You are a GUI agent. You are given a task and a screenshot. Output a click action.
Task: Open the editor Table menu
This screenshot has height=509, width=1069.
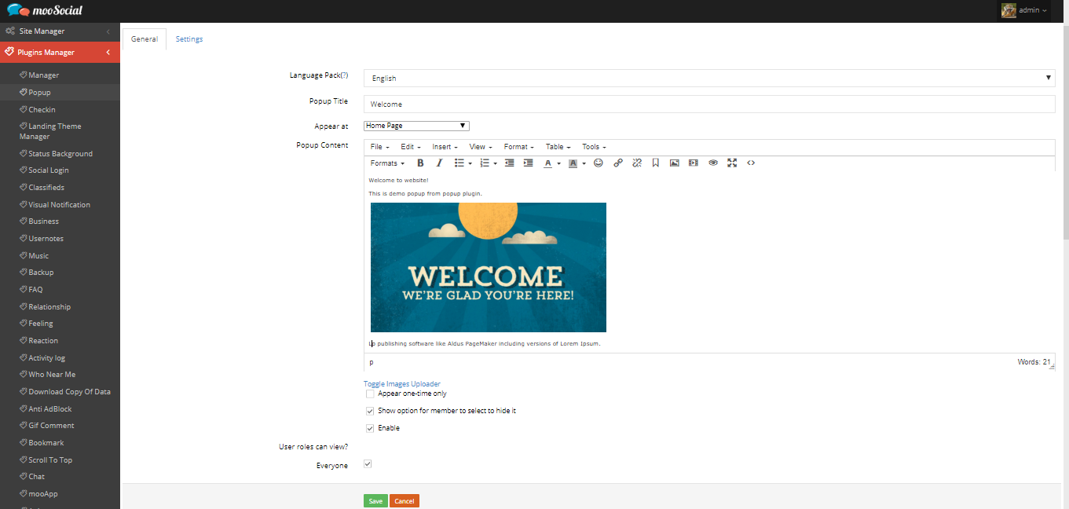click(x=558, y=147)
